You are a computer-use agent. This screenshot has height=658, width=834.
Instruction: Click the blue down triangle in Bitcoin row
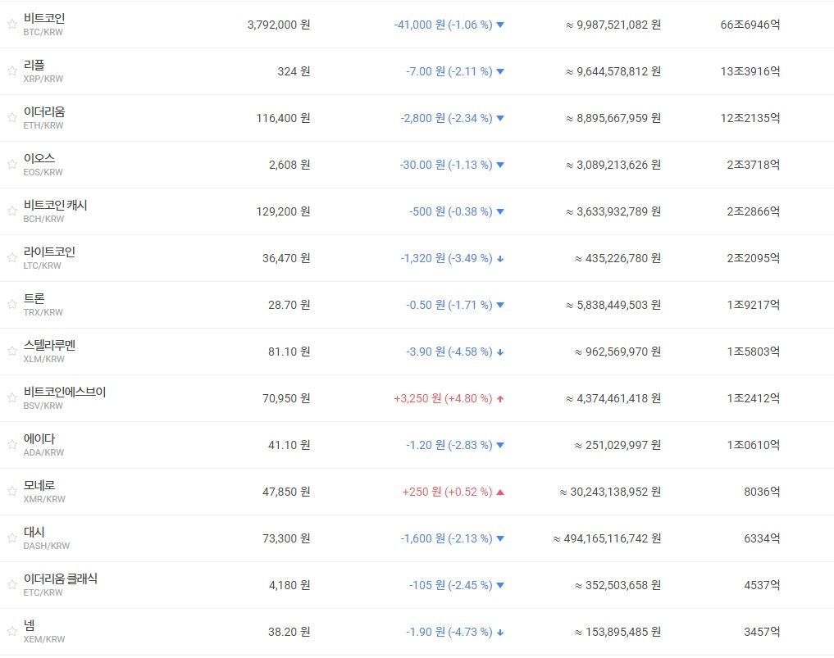coord(500,25)
